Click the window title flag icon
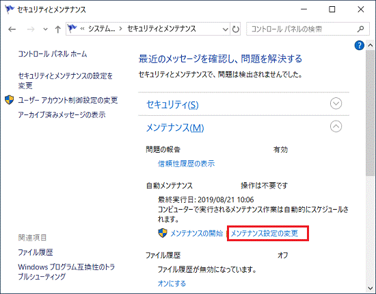The height and width of the screenshot is (294, 376). point(10,10)
